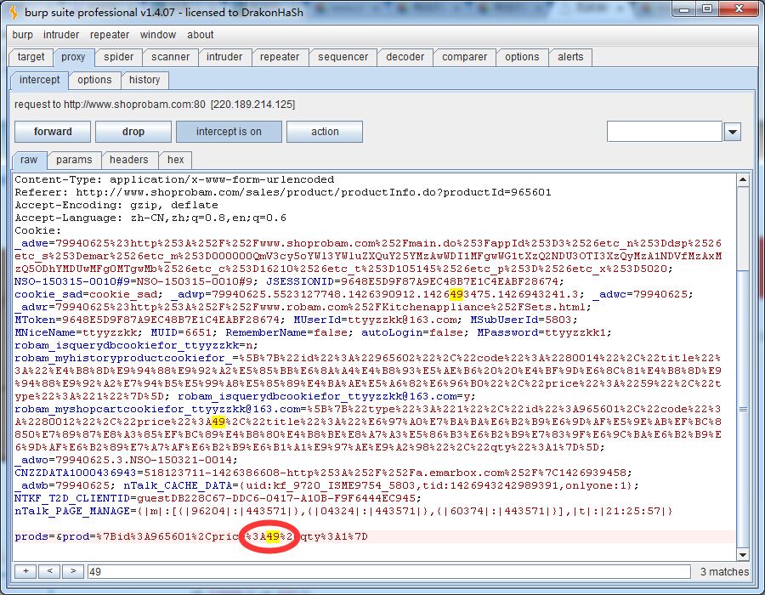Select the intercept sub-tab
Viewport: 765px width, 595px height.
(x=39, y=80)
